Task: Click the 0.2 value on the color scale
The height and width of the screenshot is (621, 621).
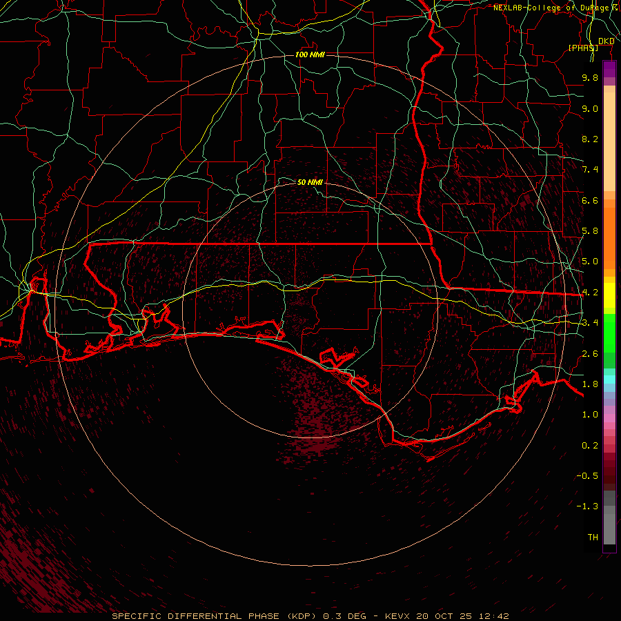Action: 590,446
